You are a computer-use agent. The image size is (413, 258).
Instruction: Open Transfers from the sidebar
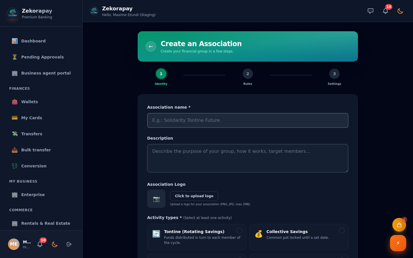[41, 134]
